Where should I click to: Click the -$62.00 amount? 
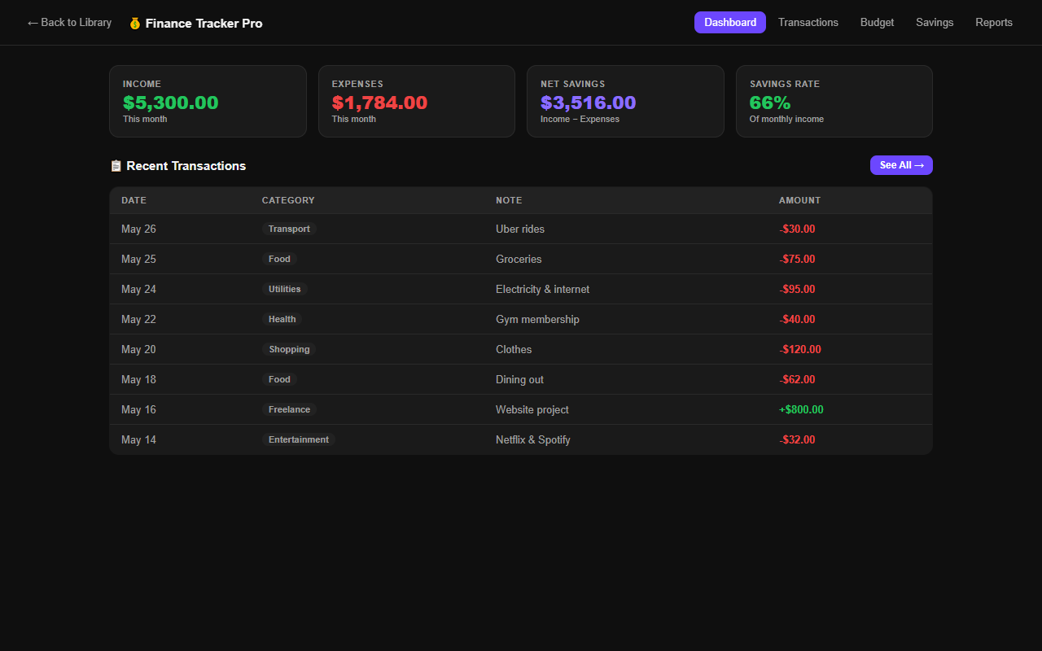797,379
